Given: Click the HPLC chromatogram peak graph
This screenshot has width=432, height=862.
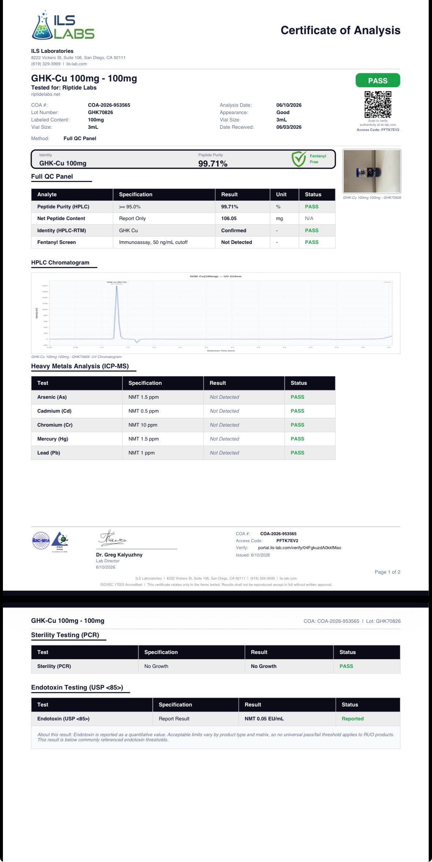Looking at the screenshot, I should (x=215, y=313).
